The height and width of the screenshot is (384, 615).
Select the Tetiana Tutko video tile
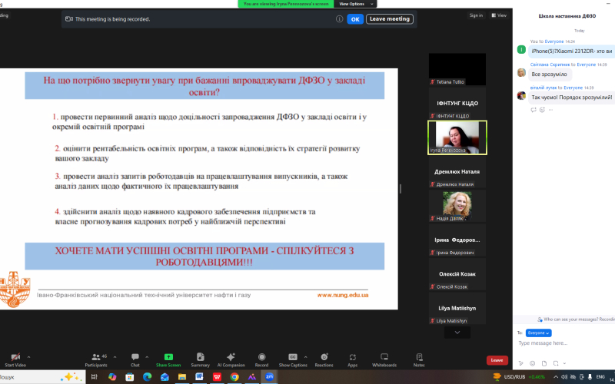457,69
